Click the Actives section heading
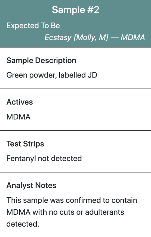 coord(20,102)
